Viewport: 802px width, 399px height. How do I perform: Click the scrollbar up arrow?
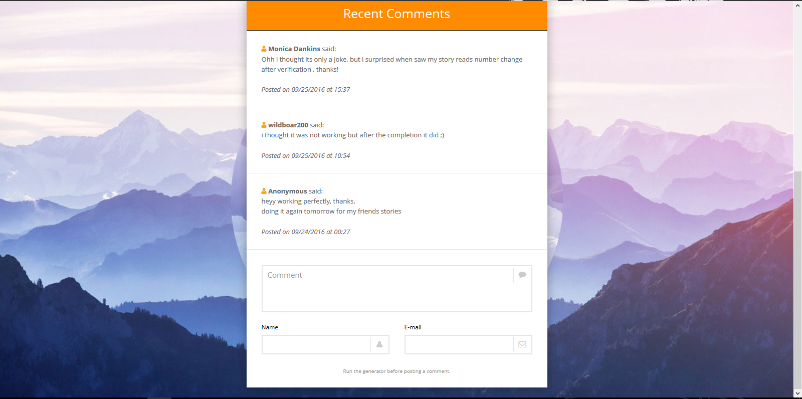click(797, 6)
